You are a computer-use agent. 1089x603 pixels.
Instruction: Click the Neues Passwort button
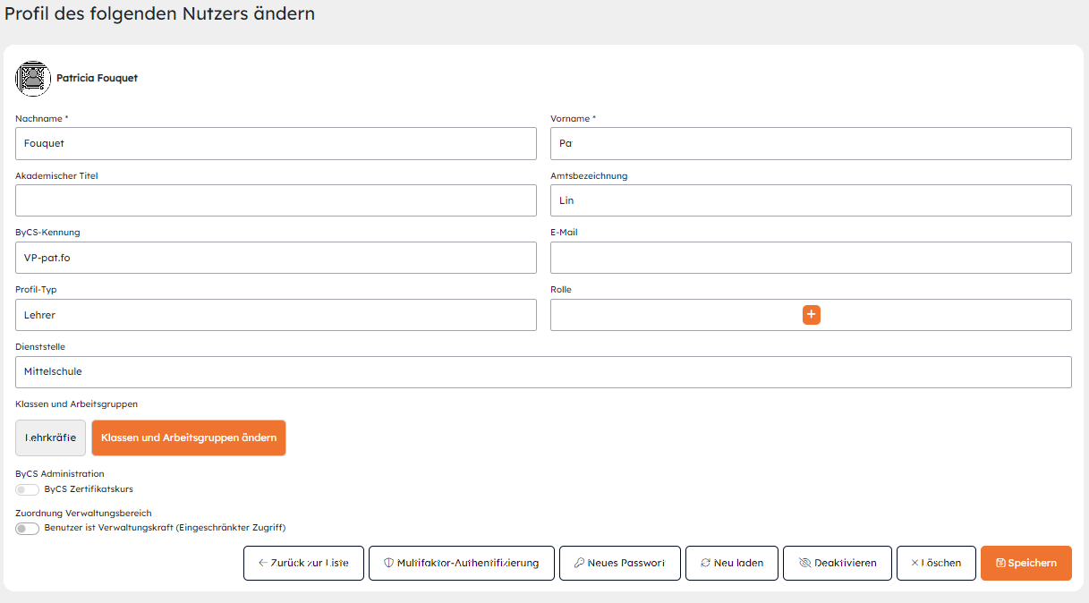pyautogui.click(x=619, y=564)
